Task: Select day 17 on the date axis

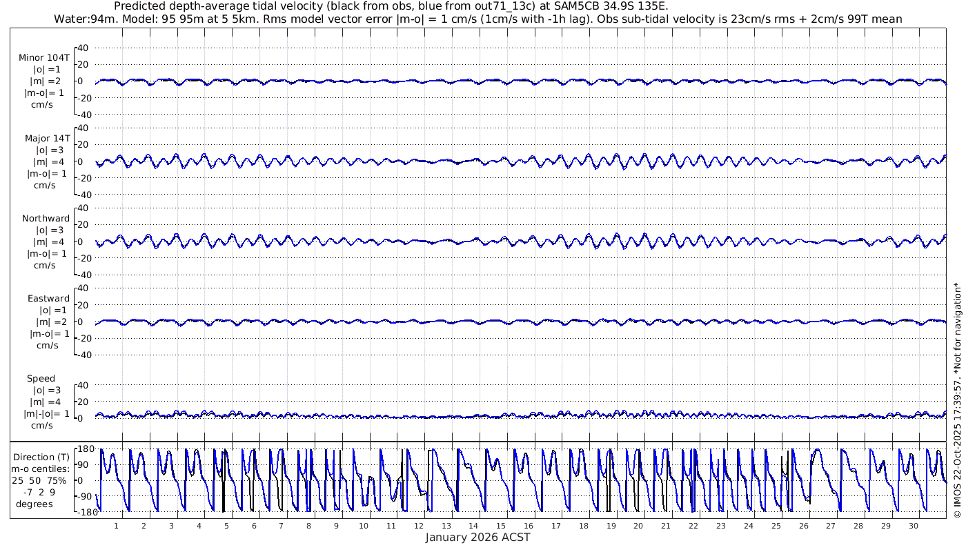Action: (x=556, y=526)
